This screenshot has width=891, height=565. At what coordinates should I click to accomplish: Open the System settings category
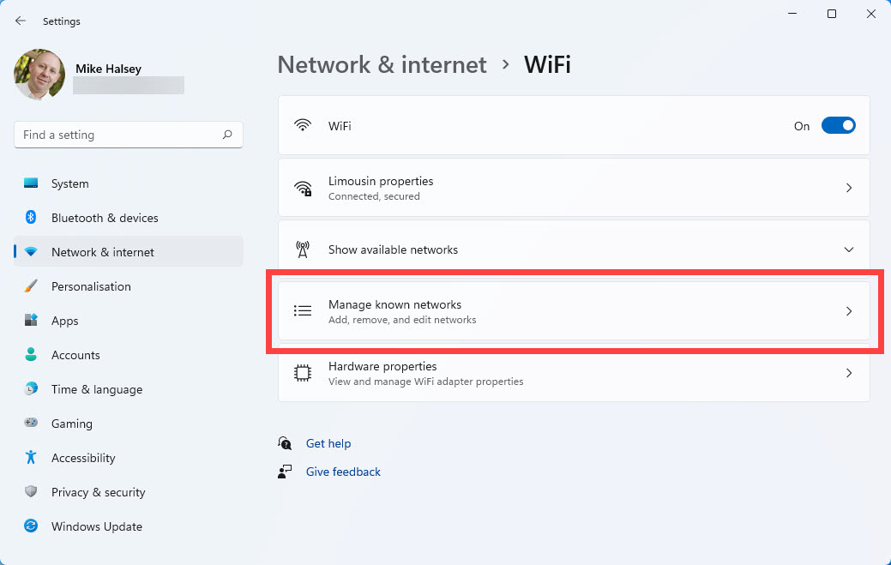[69, 183]
